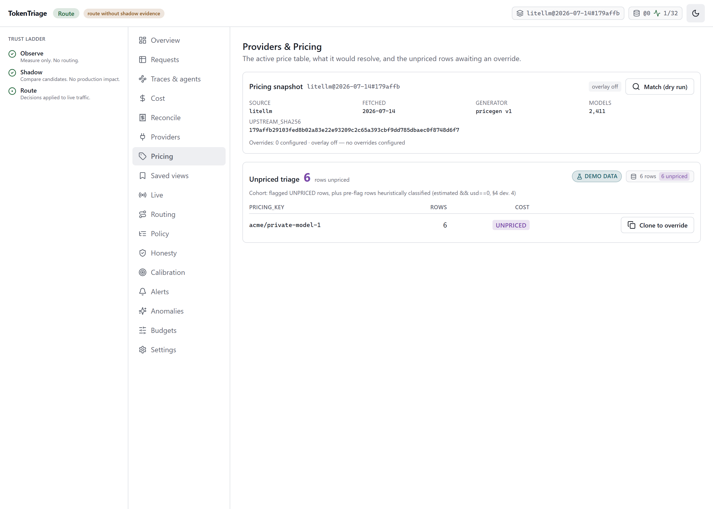
Task: Click the Pricing tag icon
Action: [142, 157]
